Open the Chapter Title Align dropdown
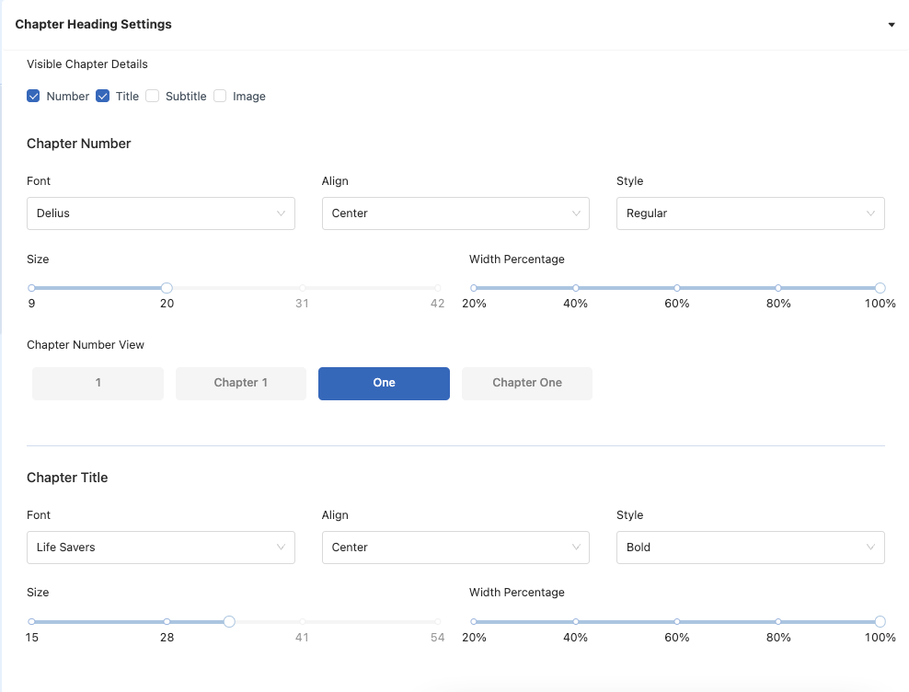 455,547
